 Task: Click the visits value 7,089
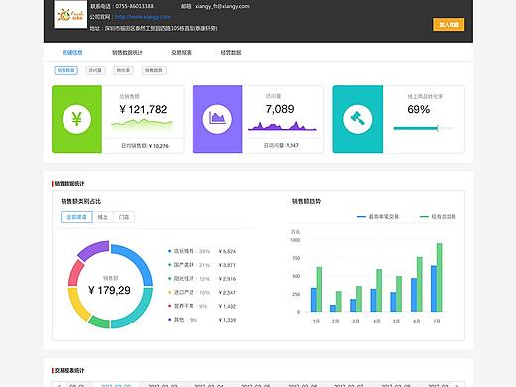[x=280, y=109]
